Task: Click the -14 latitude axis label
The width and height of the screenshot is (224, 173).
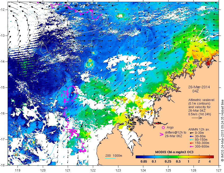Action: 3,62
